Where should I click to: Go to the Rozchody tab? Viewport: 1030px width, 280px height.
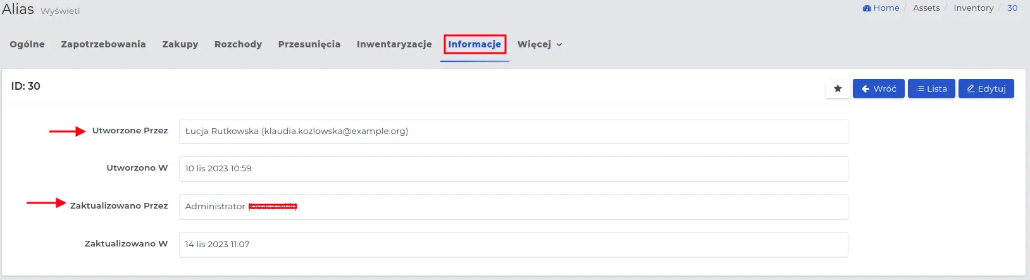238,44
